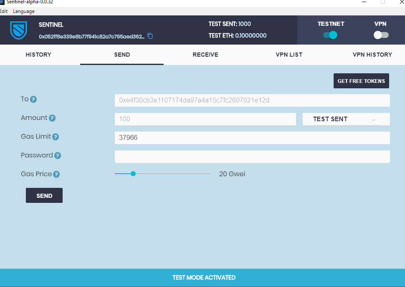Click the Sentinel shield logo
Image resolution: width=405 pixels, height=287 pixels.
pos(19,30)
